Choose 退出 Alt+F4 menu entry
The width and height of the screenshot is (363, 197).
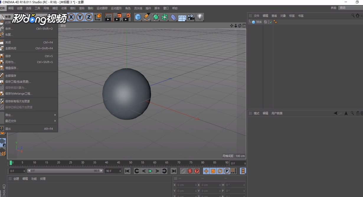click(x=29, y=129)
